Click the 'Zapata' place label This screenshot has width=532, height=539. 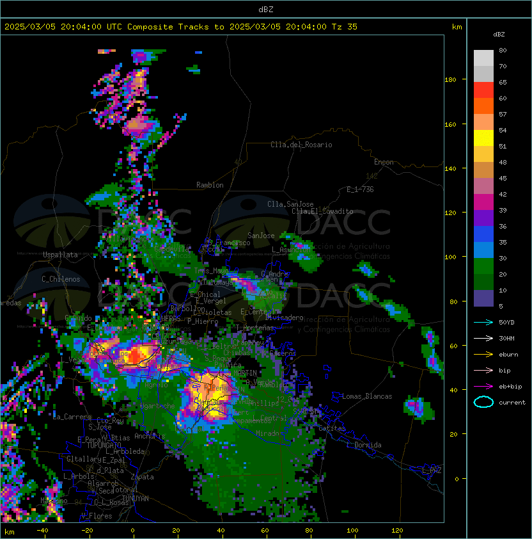(x=142, y=477)
